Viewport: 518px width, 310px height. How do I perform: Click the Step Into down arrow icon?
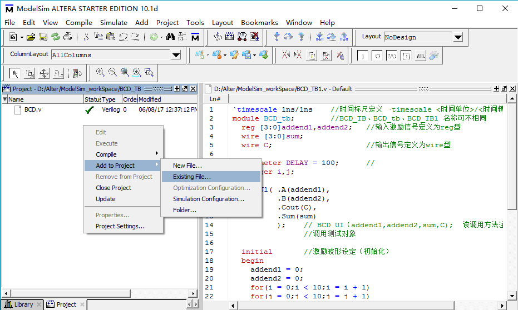click(277, 37)
